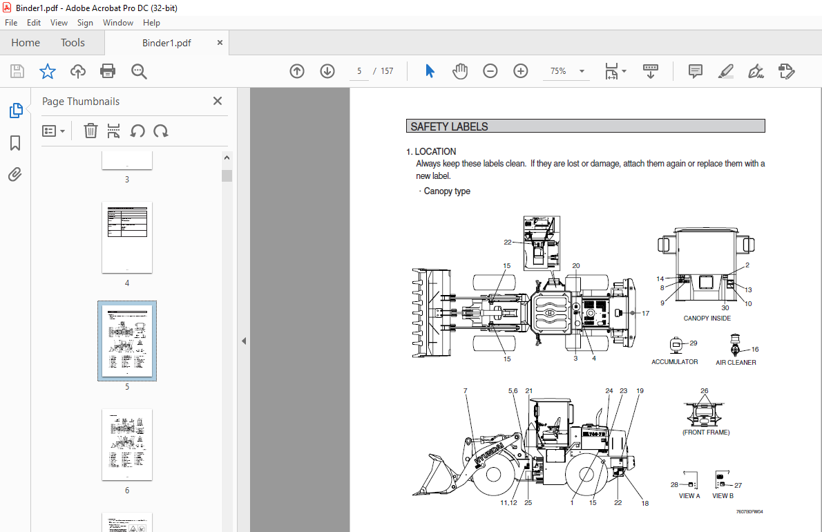Open the Sign menu
The height and width of the screenshot is (532, 822).
click(x=85, y=23)
